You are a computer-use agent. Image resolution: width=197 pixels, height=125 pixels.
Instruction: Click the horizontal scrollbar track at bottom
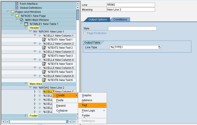(x=39, y=122)
